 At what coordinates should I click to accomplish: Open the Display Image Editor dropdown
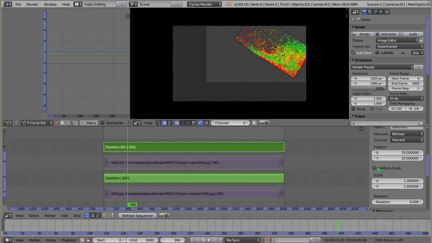(397, 40)
